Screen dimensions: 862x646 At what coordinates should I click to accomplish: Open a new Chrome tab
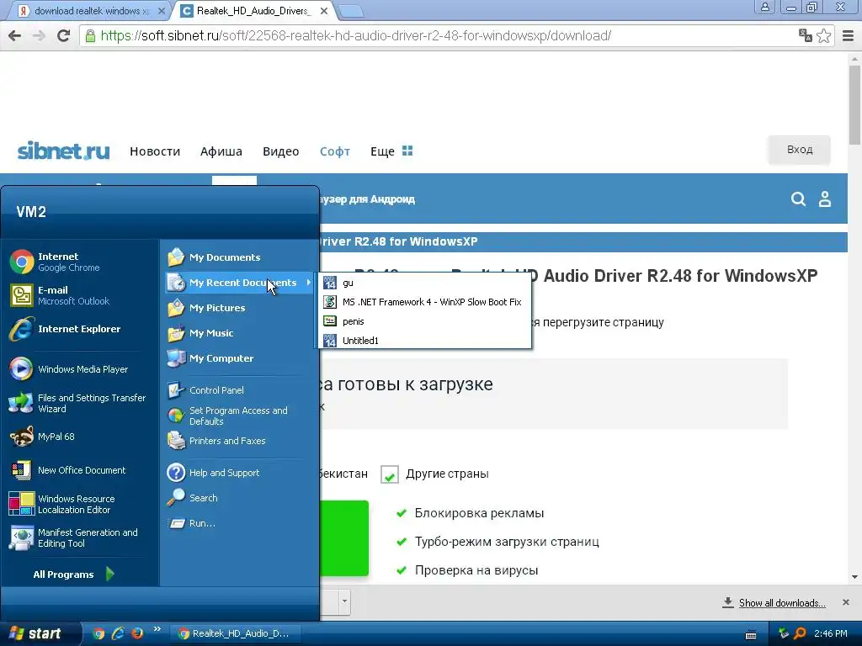tap(350, 11)
